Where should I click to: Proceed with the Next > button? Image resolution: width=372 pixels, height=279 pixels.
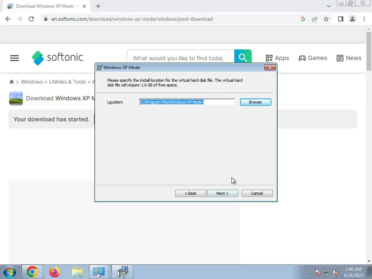[223, 193]
